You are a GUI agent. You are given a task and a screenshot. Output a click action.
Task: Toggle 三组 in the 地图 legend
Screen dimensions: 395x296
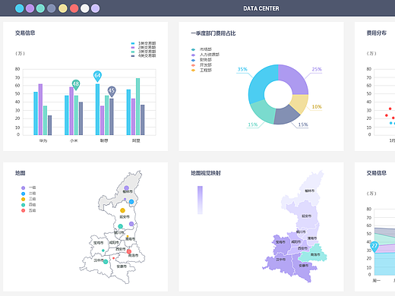point(29,199)
